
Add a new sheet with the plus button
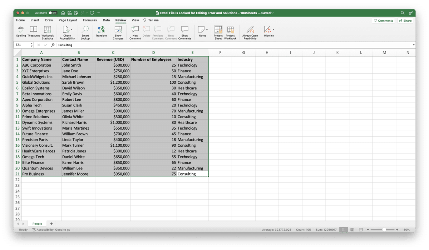pyautogui.click(x=51, y=223)
